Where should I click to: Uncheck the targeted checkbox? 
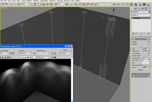149,44
